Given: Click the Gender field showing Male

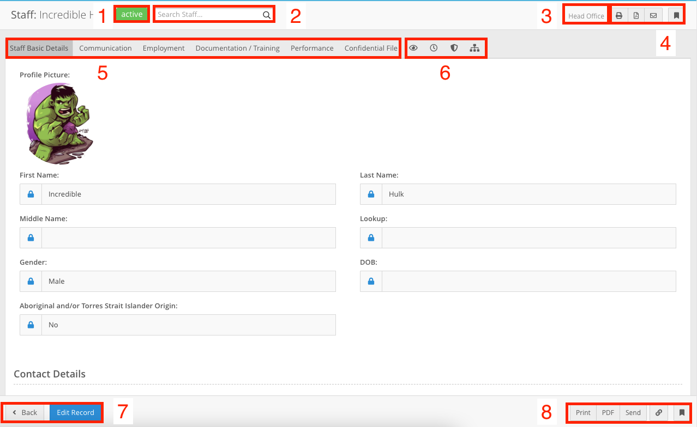Looking at the screenshot, I should (x=189, y=281).
